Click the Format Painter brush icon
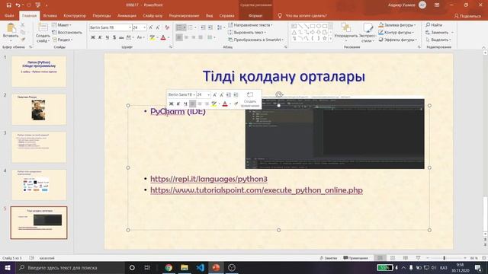 23,39
